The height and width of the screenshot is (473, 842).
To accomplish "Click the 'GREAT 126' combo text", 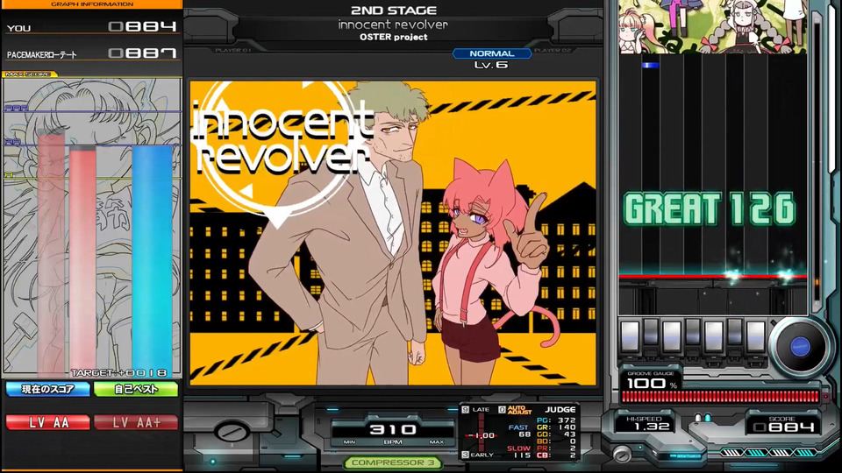I will pyautogui.click(x=710, y=208).
